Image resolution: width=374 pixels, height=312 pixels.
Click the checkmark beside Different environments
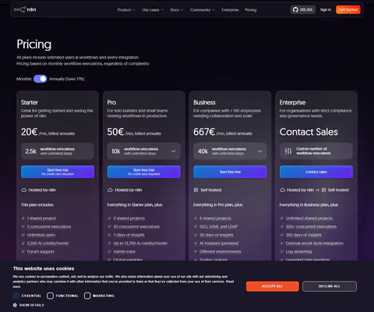196,252
